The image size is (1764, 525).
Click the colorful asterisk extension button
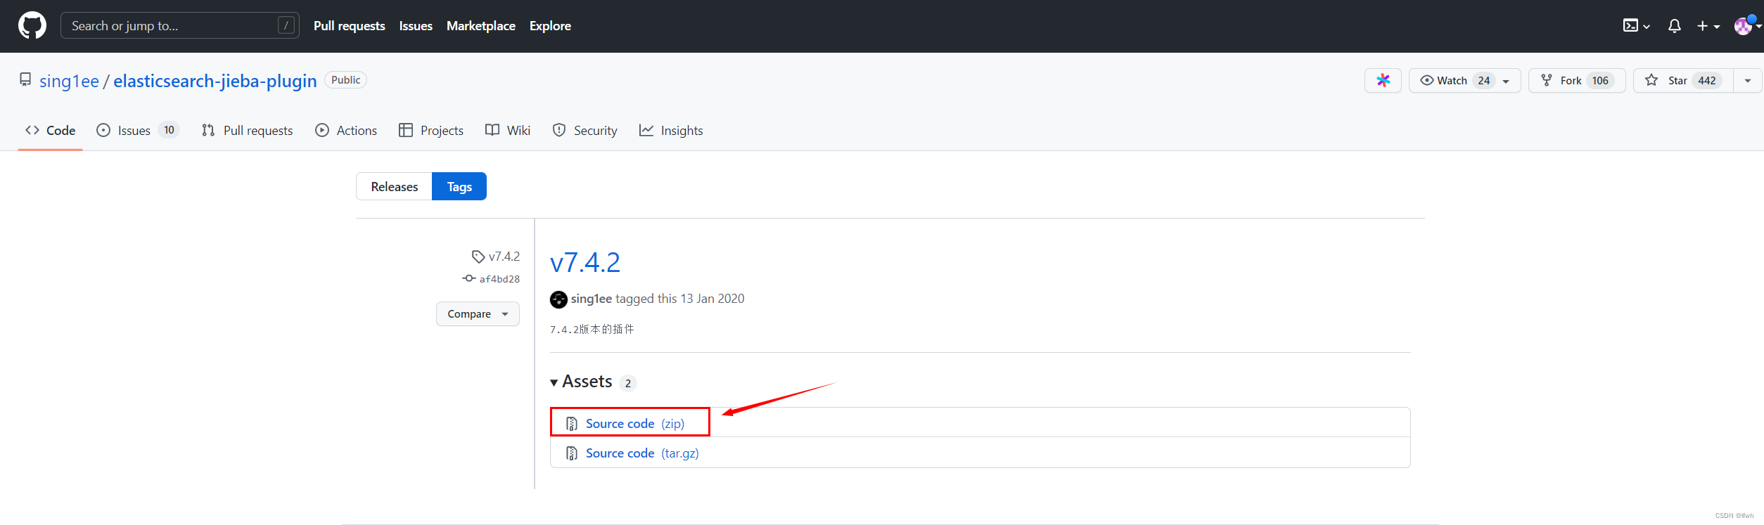click(1383, 81)
